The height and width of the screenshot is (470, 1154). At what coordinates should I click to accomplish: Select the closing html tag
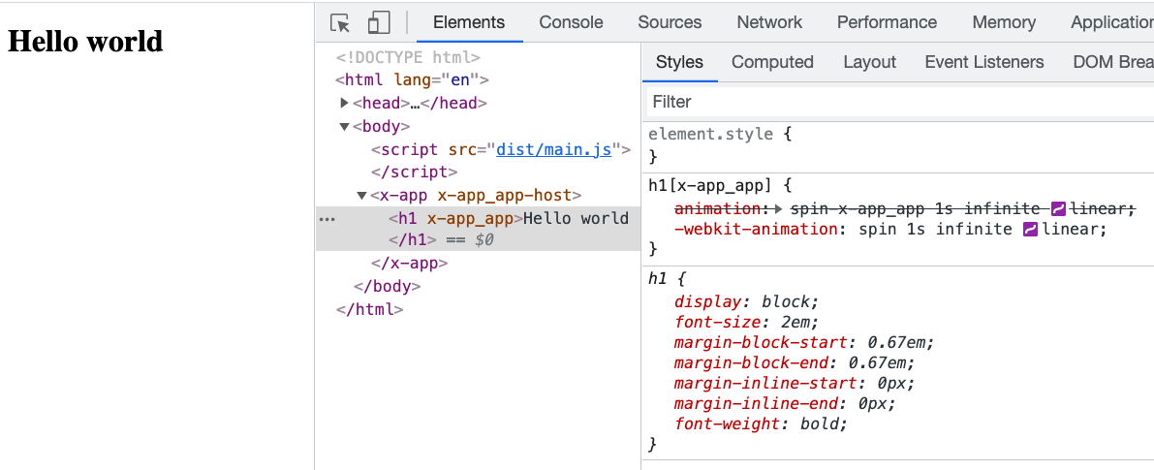pos(369,309)
